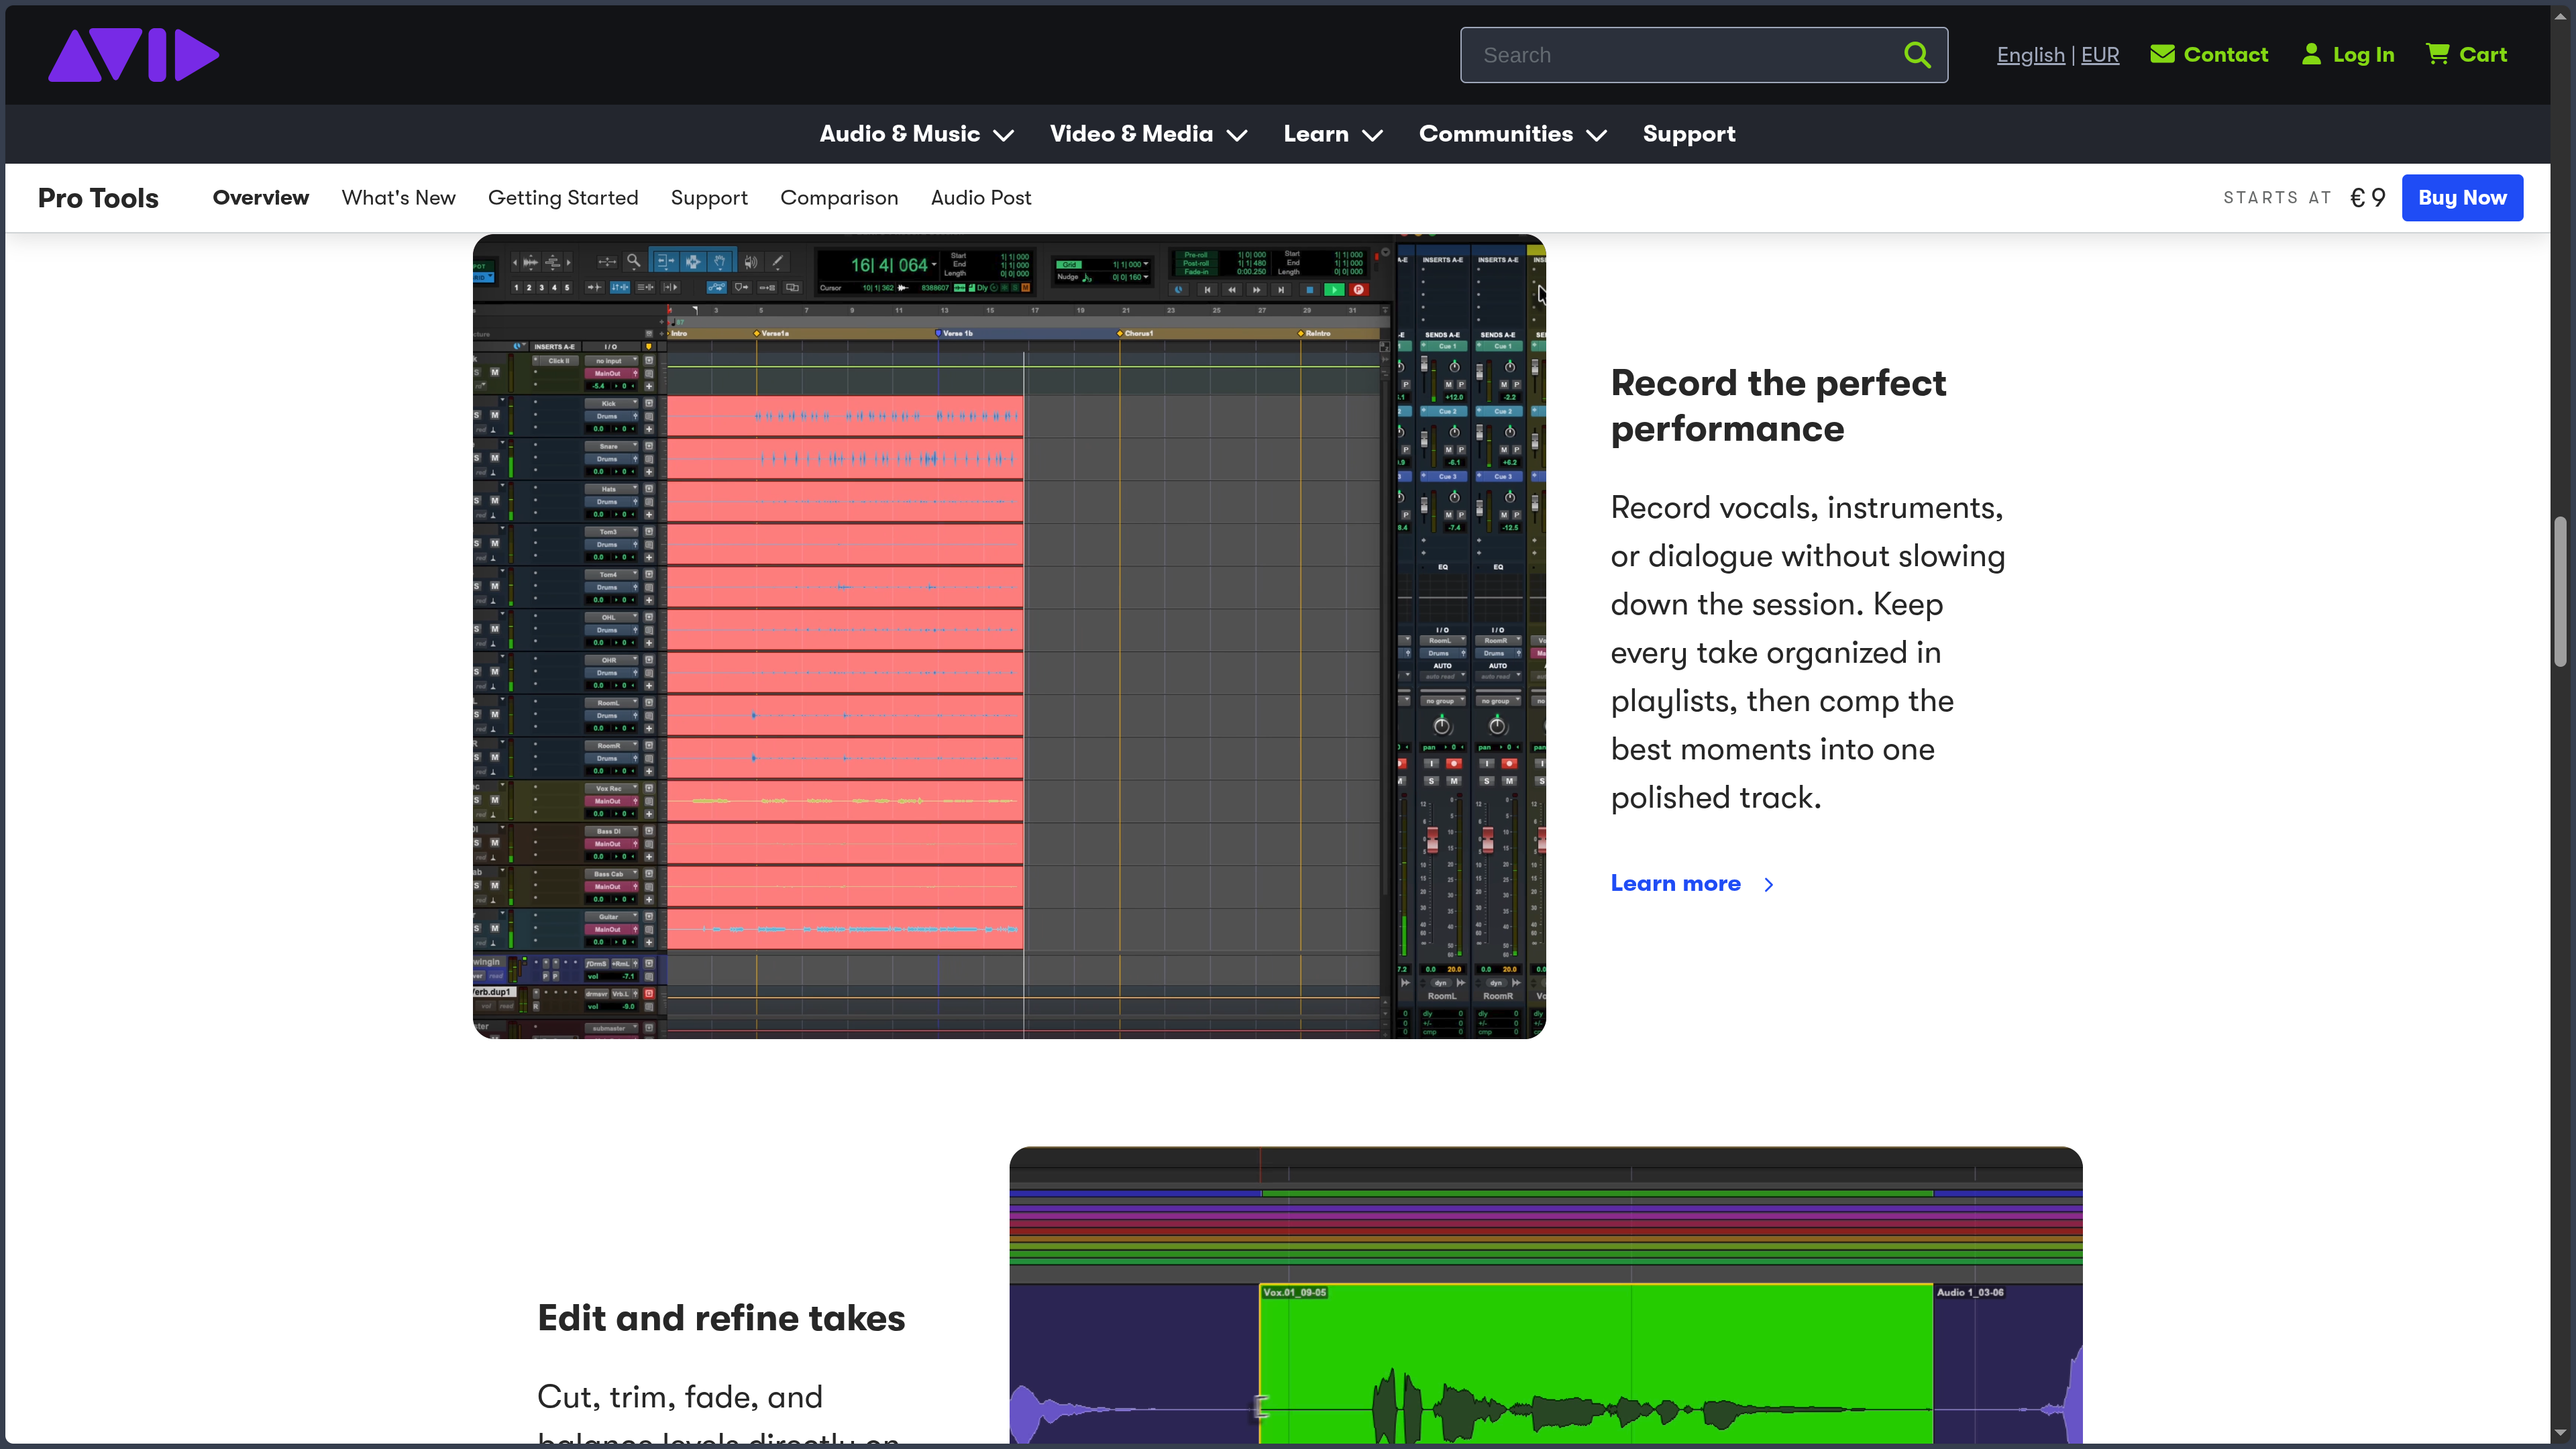This screenshot has height=1449, width=2576.
Task: Click the arrow beside Learn more
Action: pos(1768,884)
